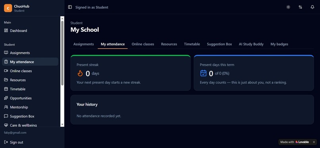The height and width of the screenshot is (148, 320).
Task: Click the faby@gmail.com email text
Action: pos(15,133)
